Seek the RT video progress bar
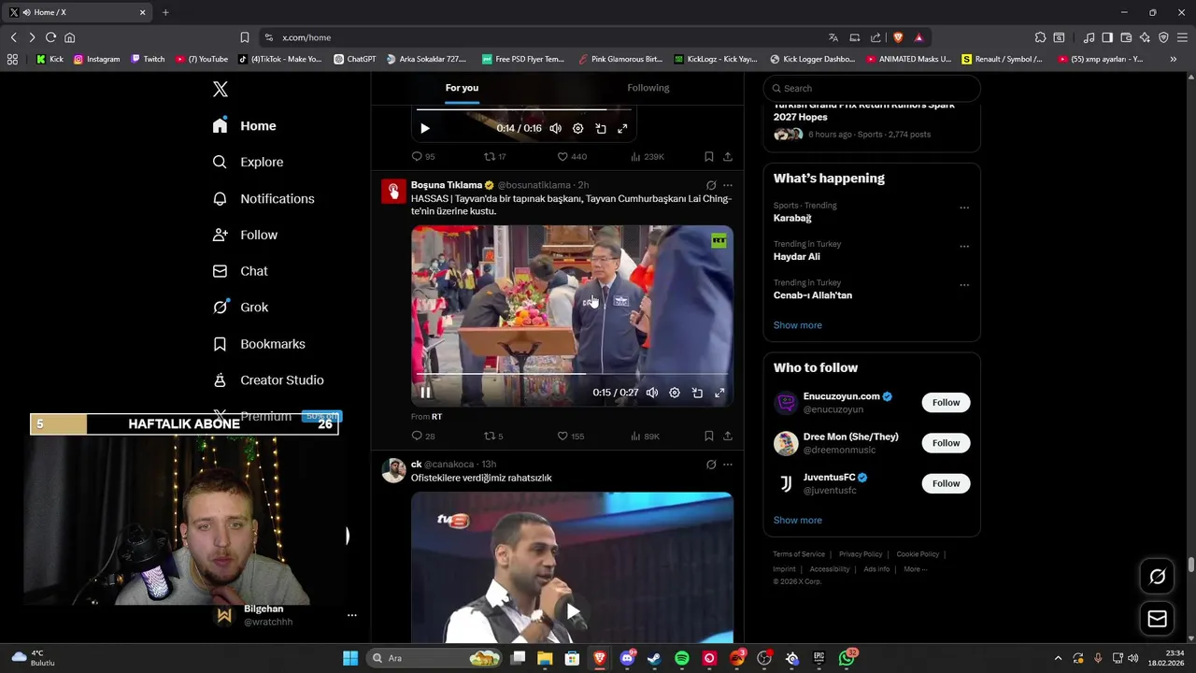This screenshot has width=1196, height=673. point(572,374)
